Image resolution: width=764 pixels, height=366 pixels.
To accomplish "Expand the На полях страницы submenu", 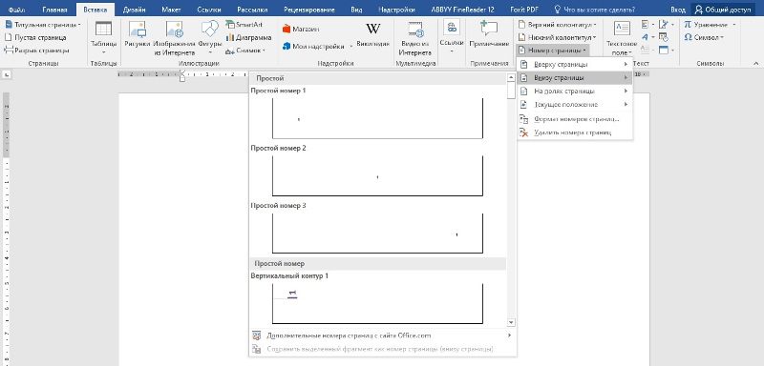I will [575, 91].
